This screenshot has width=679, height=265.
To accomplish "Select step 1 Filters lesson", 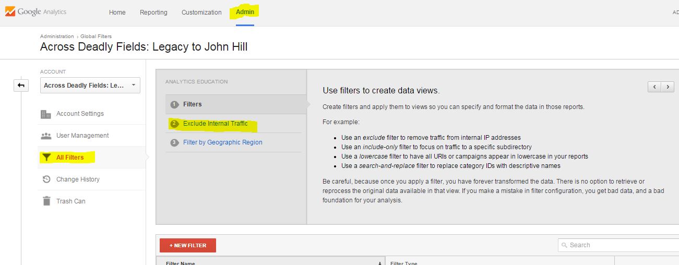I will (x=236, y=104).
